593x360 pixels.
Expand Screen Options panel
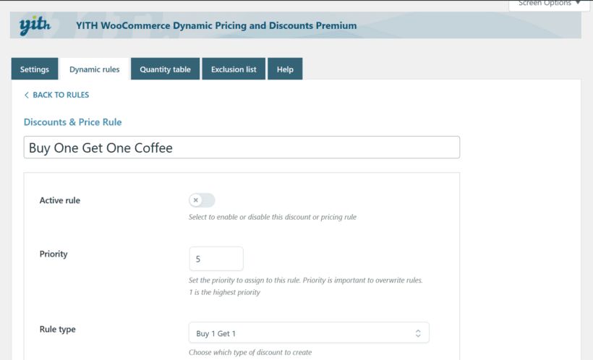tap(549, 4)
